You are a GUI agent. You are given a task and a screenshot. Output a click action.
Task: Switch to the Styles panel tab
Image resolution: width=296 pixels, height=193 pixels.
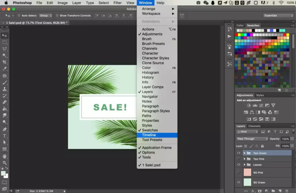point(260,95)
